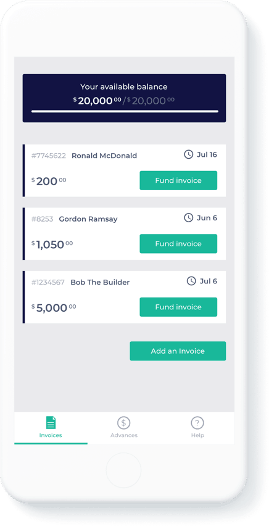Switch to the Help tab label
Image resolution: width=269 pixels, height=526 pixels.
click(197, 435)
